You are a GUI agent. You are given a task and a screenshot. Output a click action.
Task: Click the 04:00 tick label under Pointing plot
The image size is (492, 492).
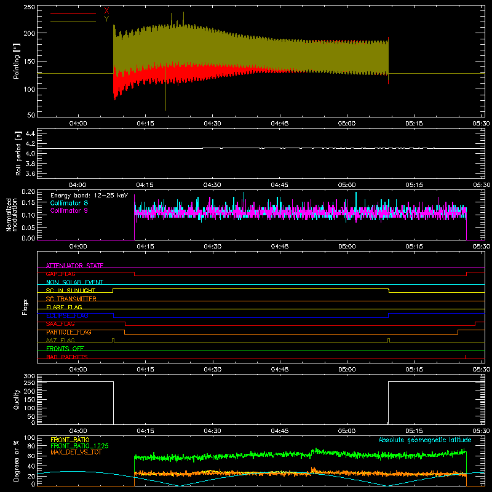click(78, 124)
